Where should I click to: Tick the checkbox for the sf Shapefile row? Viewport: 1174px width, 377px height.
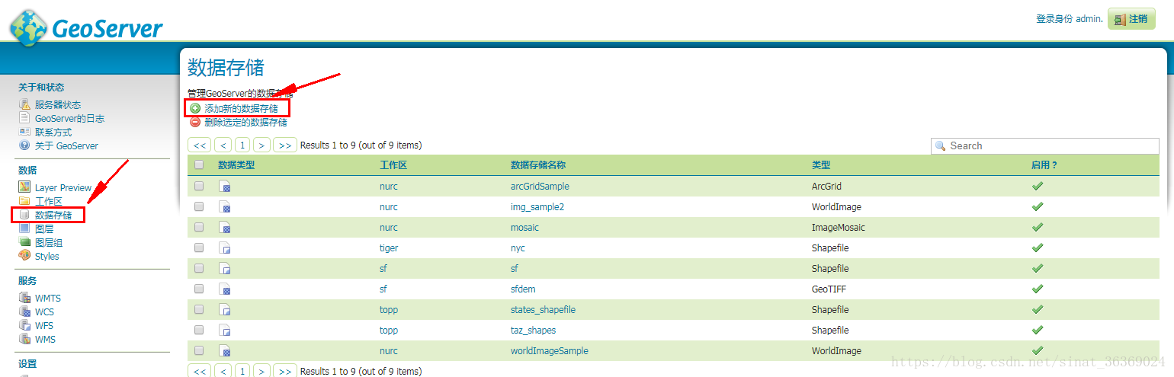(x=199, y=268)
